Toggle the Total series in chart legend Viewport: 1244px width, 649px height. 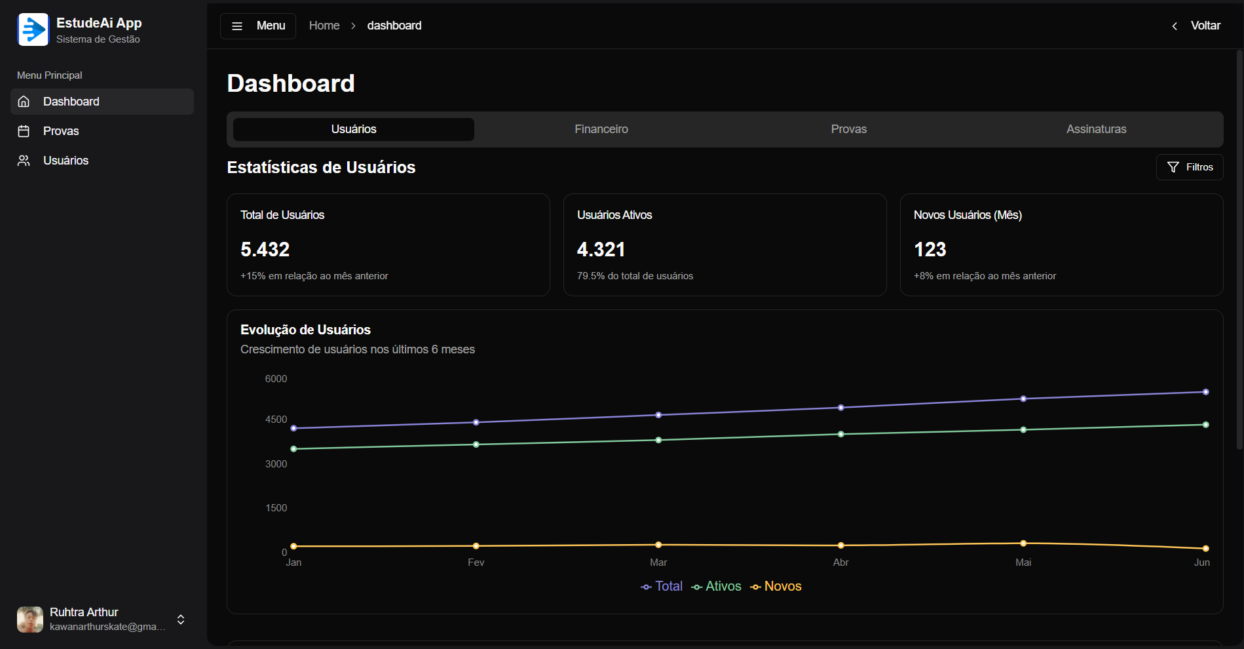662,587
